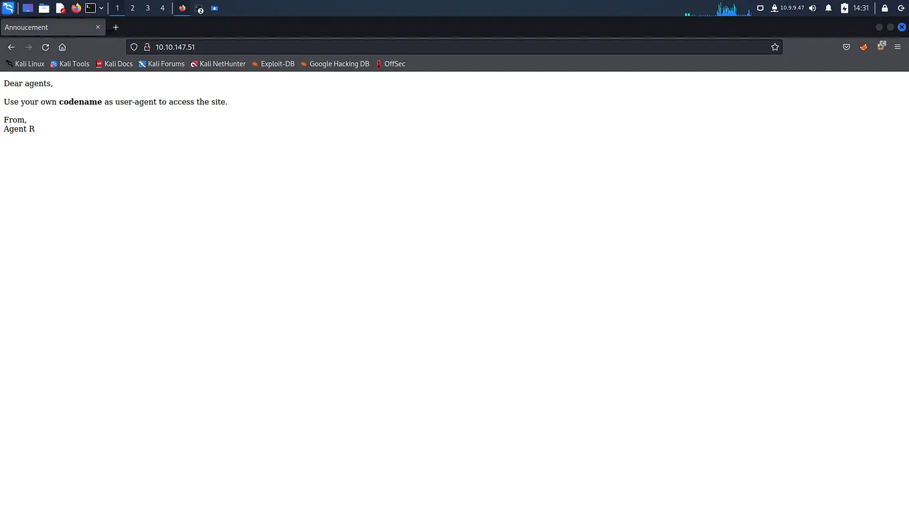Go to the browser home page
Image resolution: width=909 pixels, height=511 pixels.
pyautogui.click(x=62, y=47)
